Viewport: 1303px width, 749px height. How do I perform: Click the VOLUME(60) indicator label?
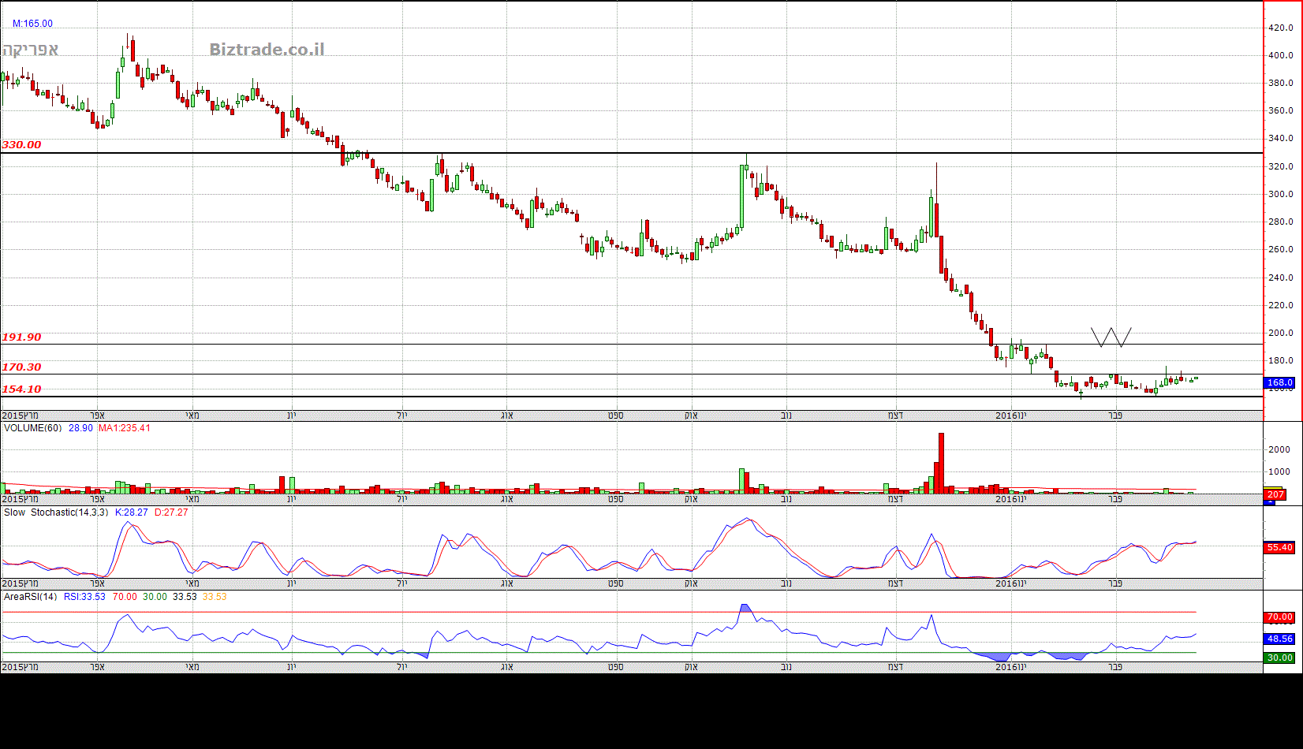[x=32, y=428]
